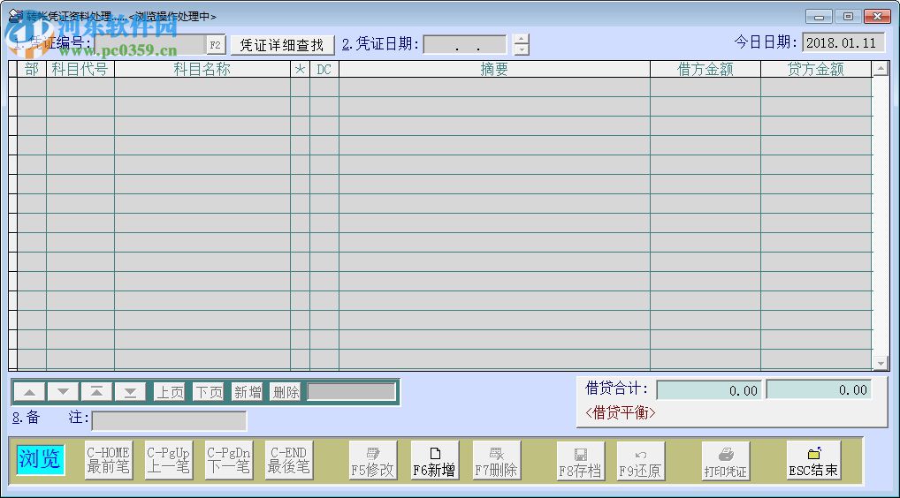Click the 借方金额 column header
This screenshot has height=498, width=900.
pos(706,70)
